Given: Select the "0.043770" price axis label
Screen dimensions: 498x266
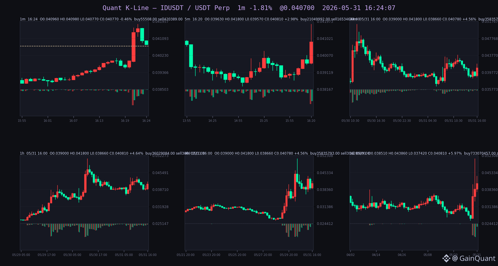Looking at the screenshot, I should (x=489, y=56).
